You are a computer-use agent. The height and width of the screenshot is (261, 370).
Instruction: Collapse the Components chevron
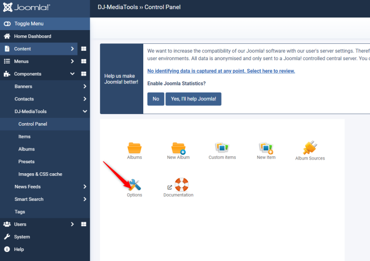click(72, 74)
